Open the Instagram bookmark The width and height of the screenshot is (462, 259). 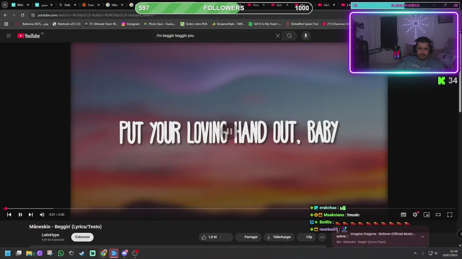click(130, 24)
